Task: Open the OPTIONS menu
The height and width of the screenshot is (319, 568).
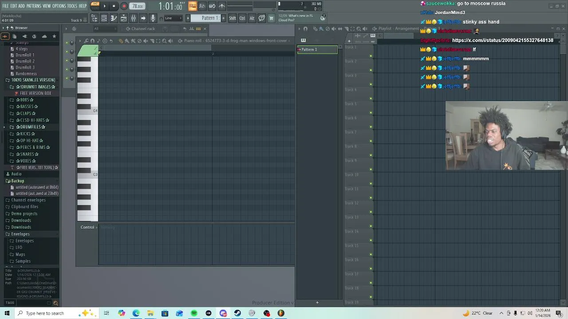Action: 59,6
